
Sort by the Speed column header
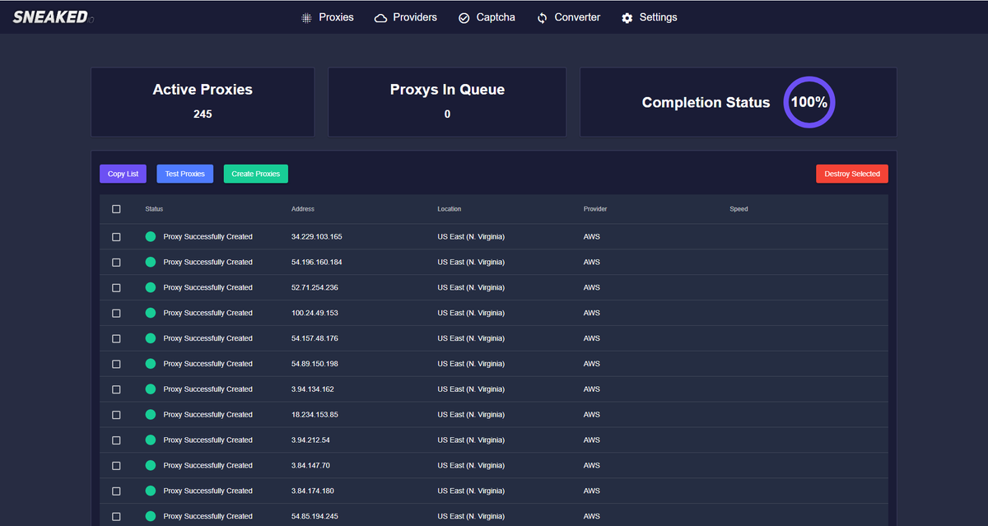coord(739,209)
